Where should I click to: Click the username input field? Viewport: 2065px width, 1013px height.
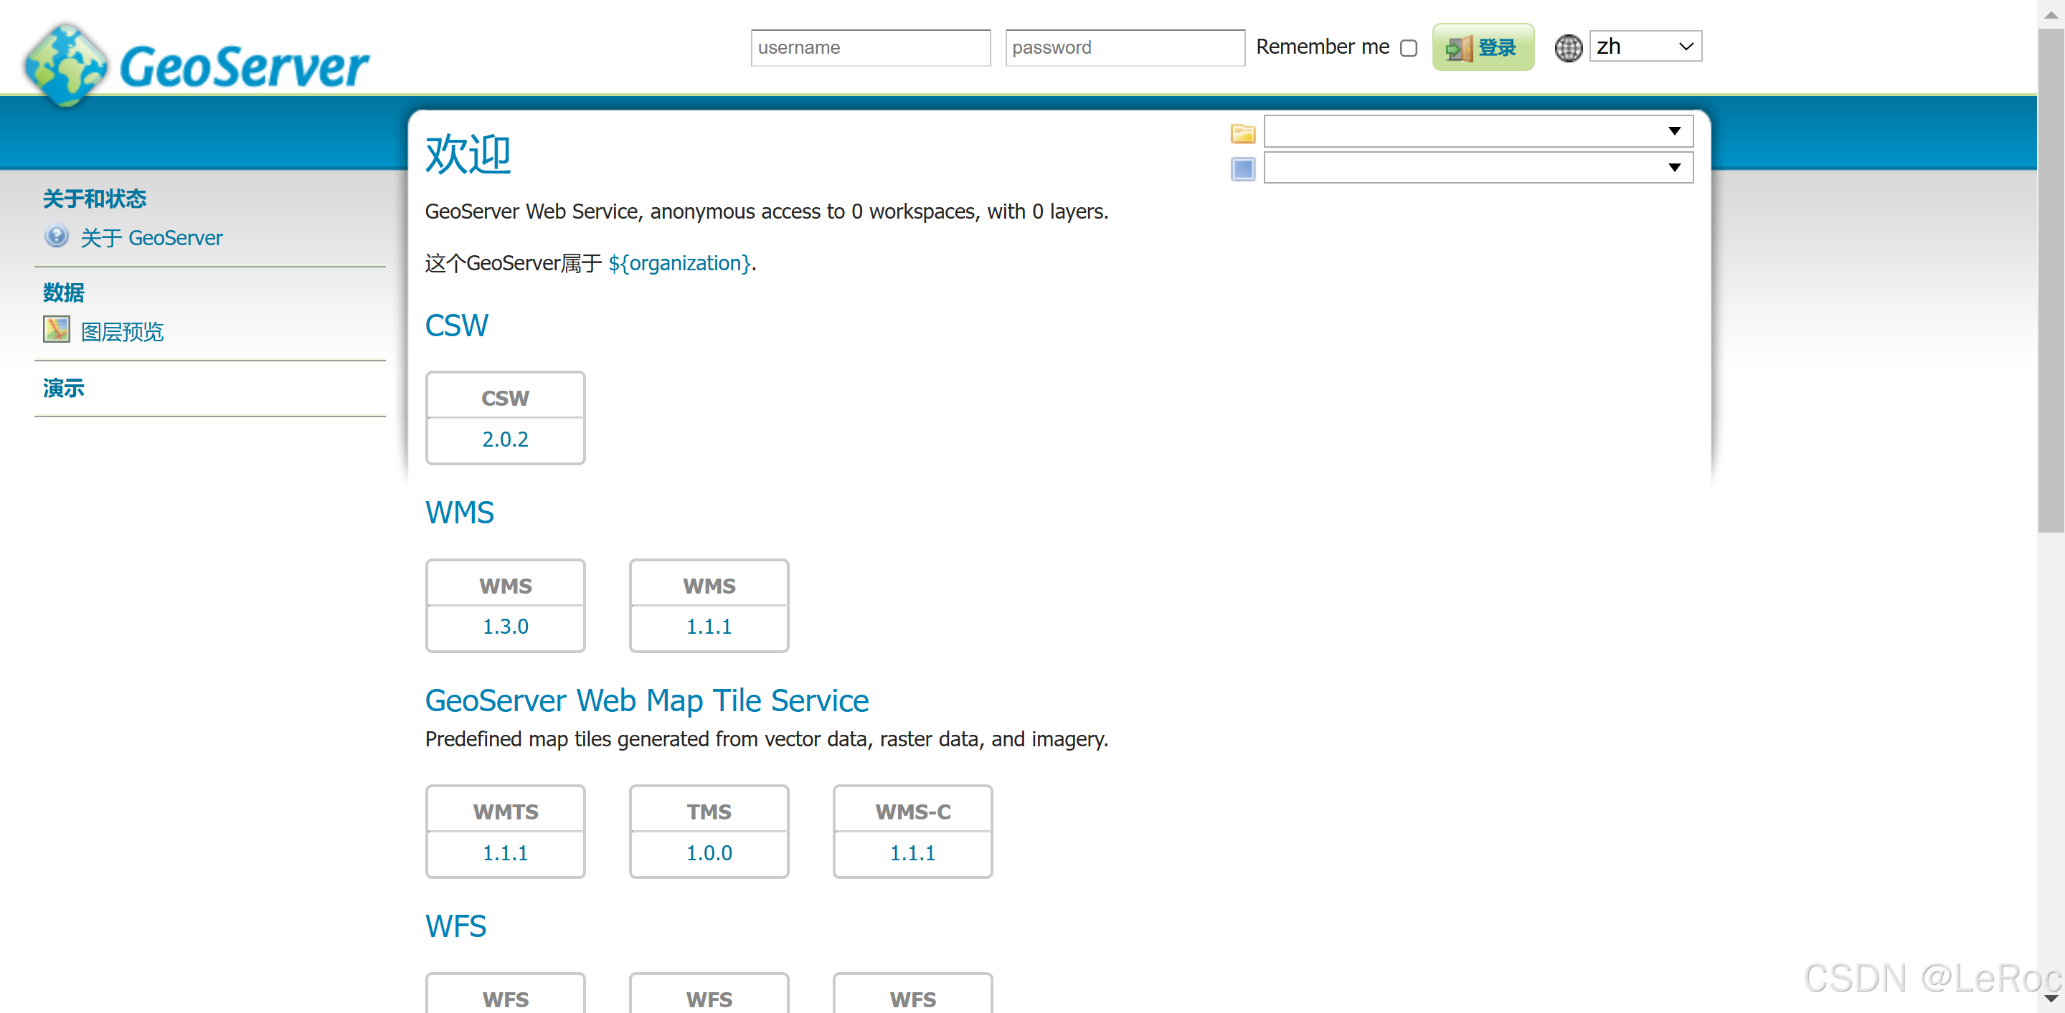click(x=870, y=47)
